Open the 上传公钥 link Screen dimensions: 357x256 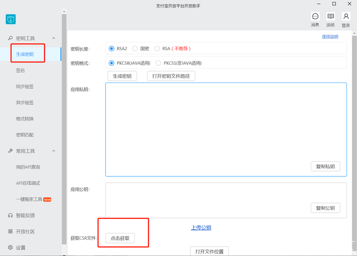[201, 227]
